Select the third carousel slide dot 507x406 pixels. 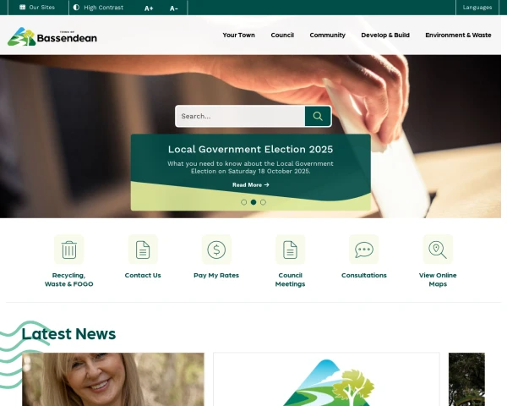click(x=263, y=202)
